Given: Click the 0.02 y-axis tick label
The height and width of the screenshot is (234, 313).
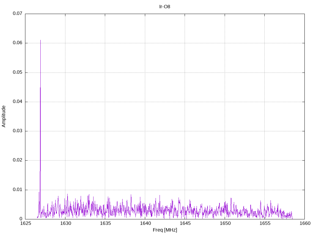Looking at the screenshot, I should pyautogui.click(x=17, y=160).
